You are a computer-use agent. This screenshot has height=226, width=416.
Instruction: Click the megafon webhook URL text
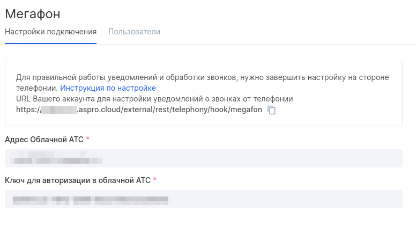(139, 110)
